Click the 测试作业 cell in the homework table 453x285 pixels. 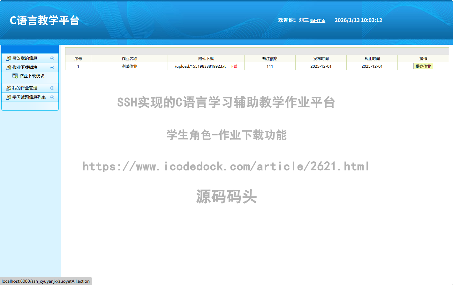point(129,66)
